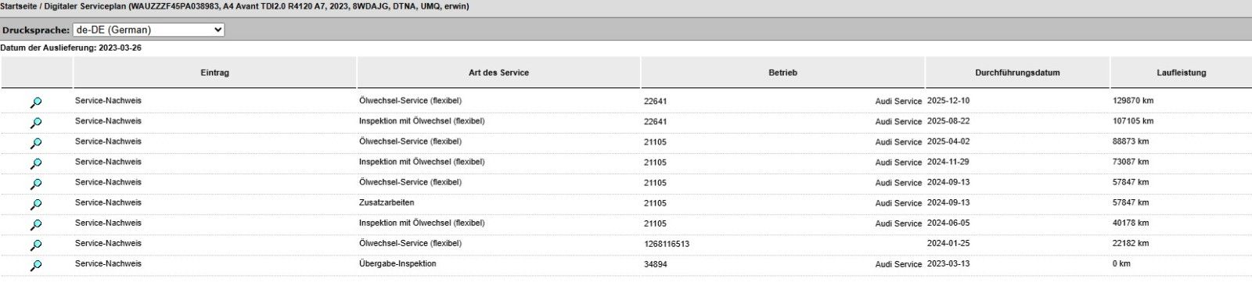Open magnifier for Ölwechsel-Service at 57847 km
Image resolution: width=1252 pixels, height=286 pixels.
pos(36,184)
